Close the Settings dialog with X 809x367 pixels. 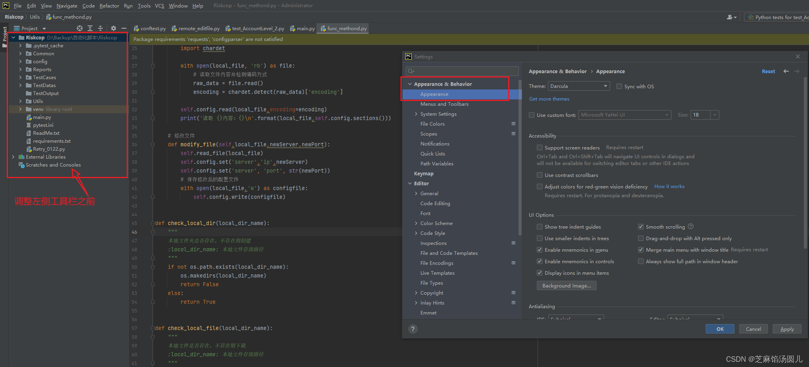point(798,56)
